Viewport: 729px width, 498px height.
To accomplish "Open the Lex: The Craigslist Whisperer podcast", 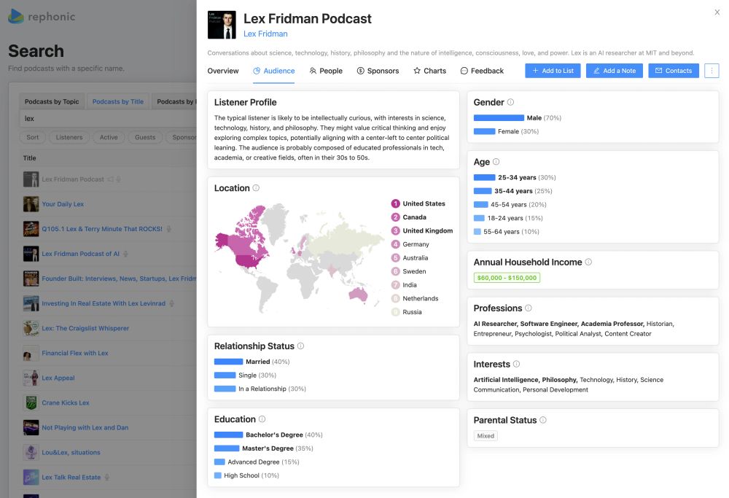I will [x=85, y=328].
